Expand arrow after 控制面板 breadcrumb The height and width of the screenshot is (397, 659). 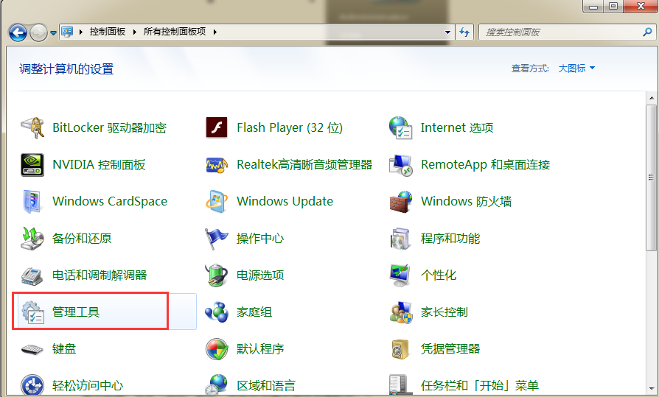pos(134,32)
